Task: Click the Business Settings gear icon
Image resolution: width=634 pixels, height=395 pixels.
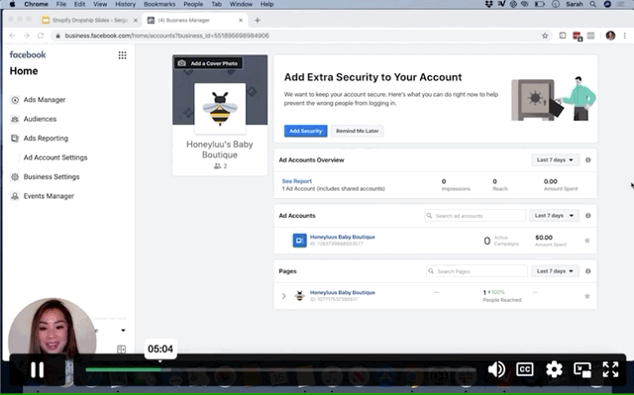Action: tap(15, 177)
